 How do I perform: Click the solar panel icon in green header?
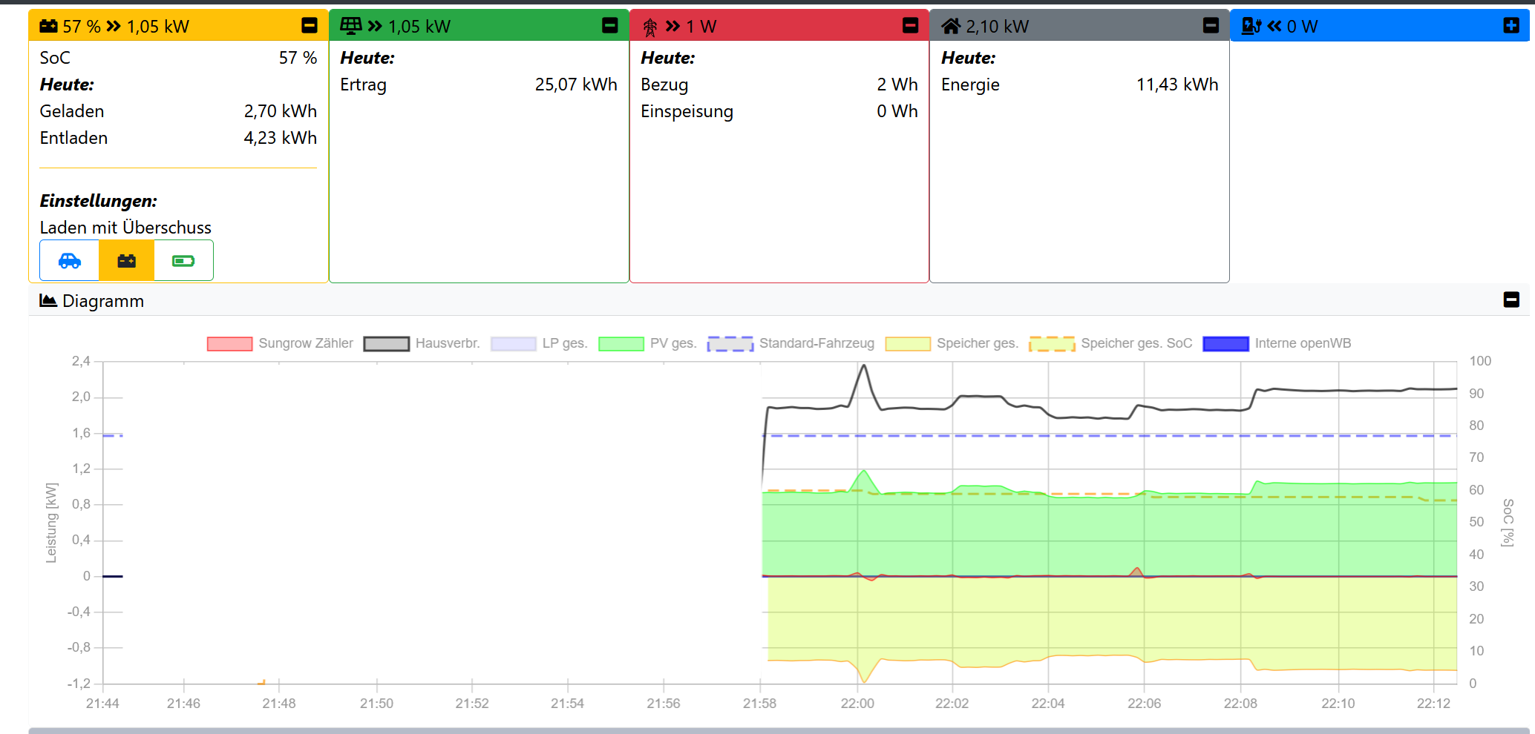point(350,27)
